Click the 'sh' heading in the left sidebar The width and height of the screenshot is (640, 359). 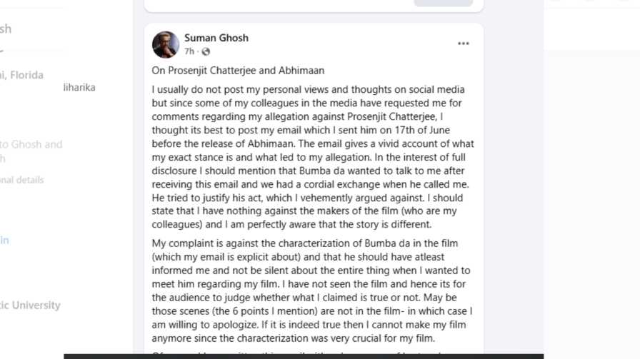(6, 29)
